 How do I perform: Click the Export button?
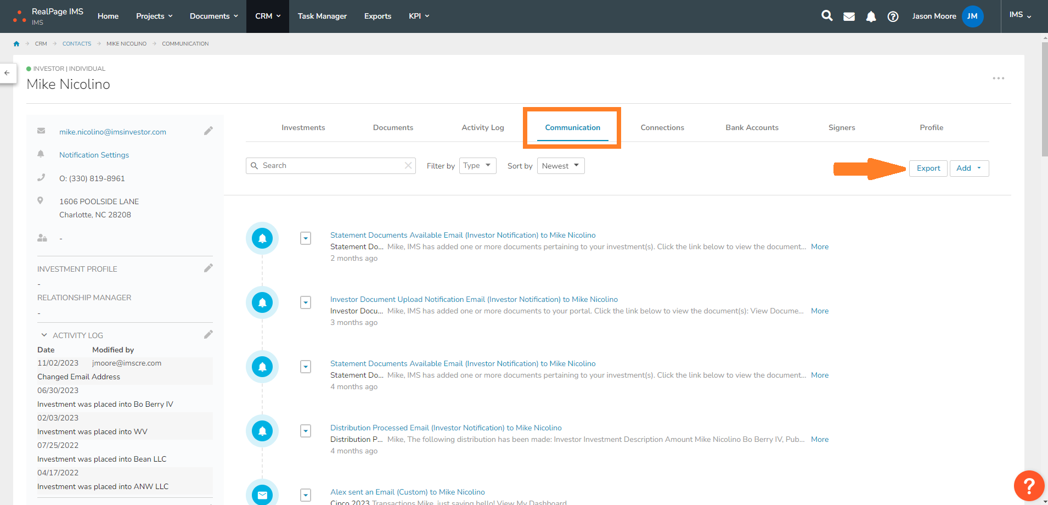(928, 169)
